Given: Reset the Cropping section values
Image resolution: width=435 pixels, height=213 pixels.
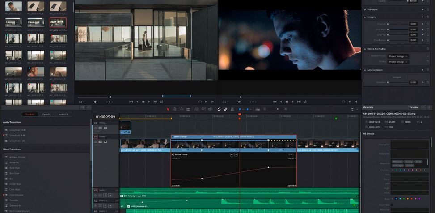Looking at the screenshot, I should coord(428,17).
